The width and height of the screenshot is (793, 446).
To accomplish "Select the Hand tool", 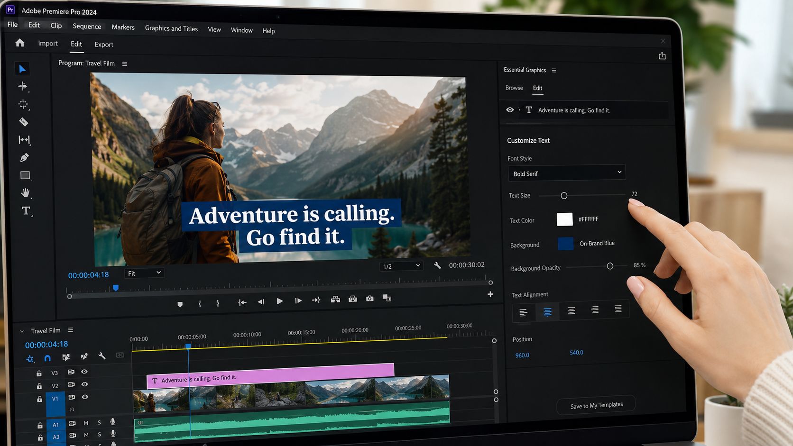I will point(26,193).
